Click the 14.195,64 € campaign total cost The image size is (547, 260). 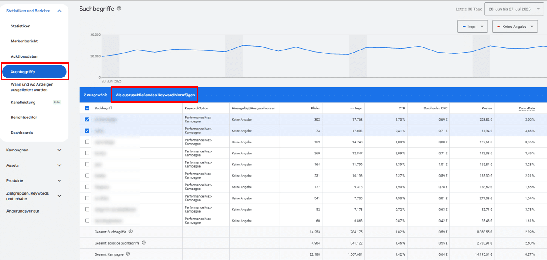tap(483, 254)
